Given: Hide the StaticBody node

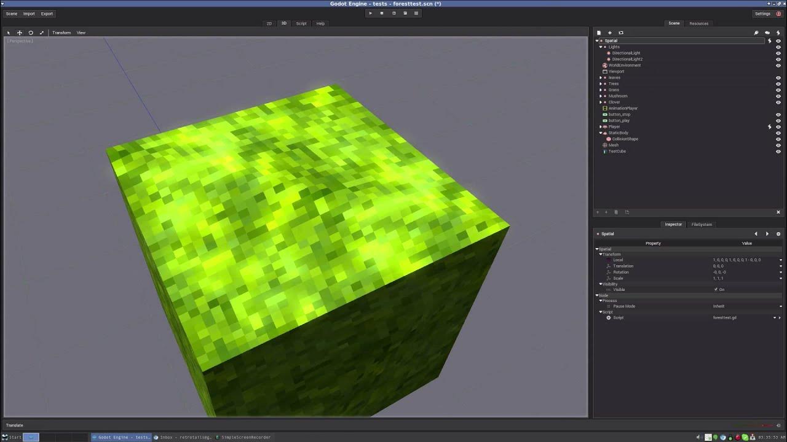Looking at the screenshot, I should coord(778,133).
